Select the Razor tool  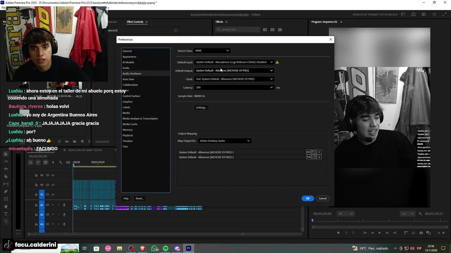pyautogui.click(x=6, y=176)
